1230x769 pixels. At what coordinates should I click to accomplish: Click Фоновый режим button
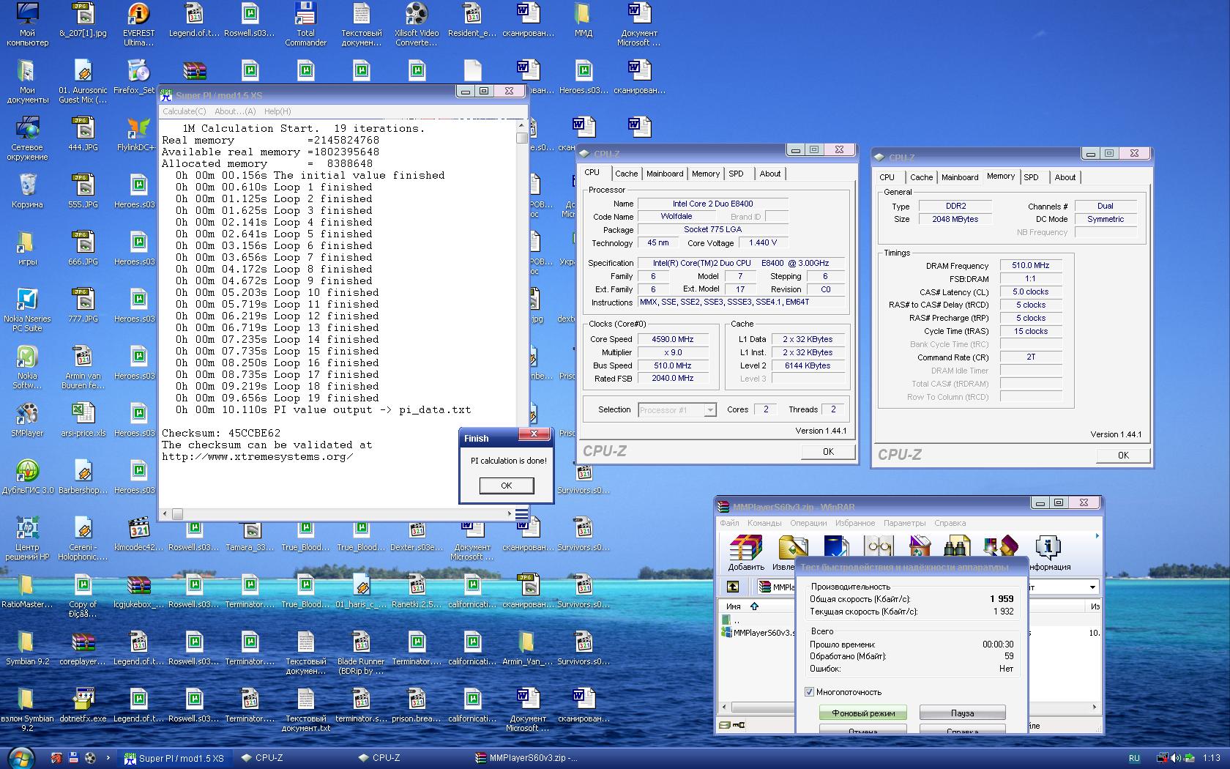pyautogui.click(x=863, y=713)
